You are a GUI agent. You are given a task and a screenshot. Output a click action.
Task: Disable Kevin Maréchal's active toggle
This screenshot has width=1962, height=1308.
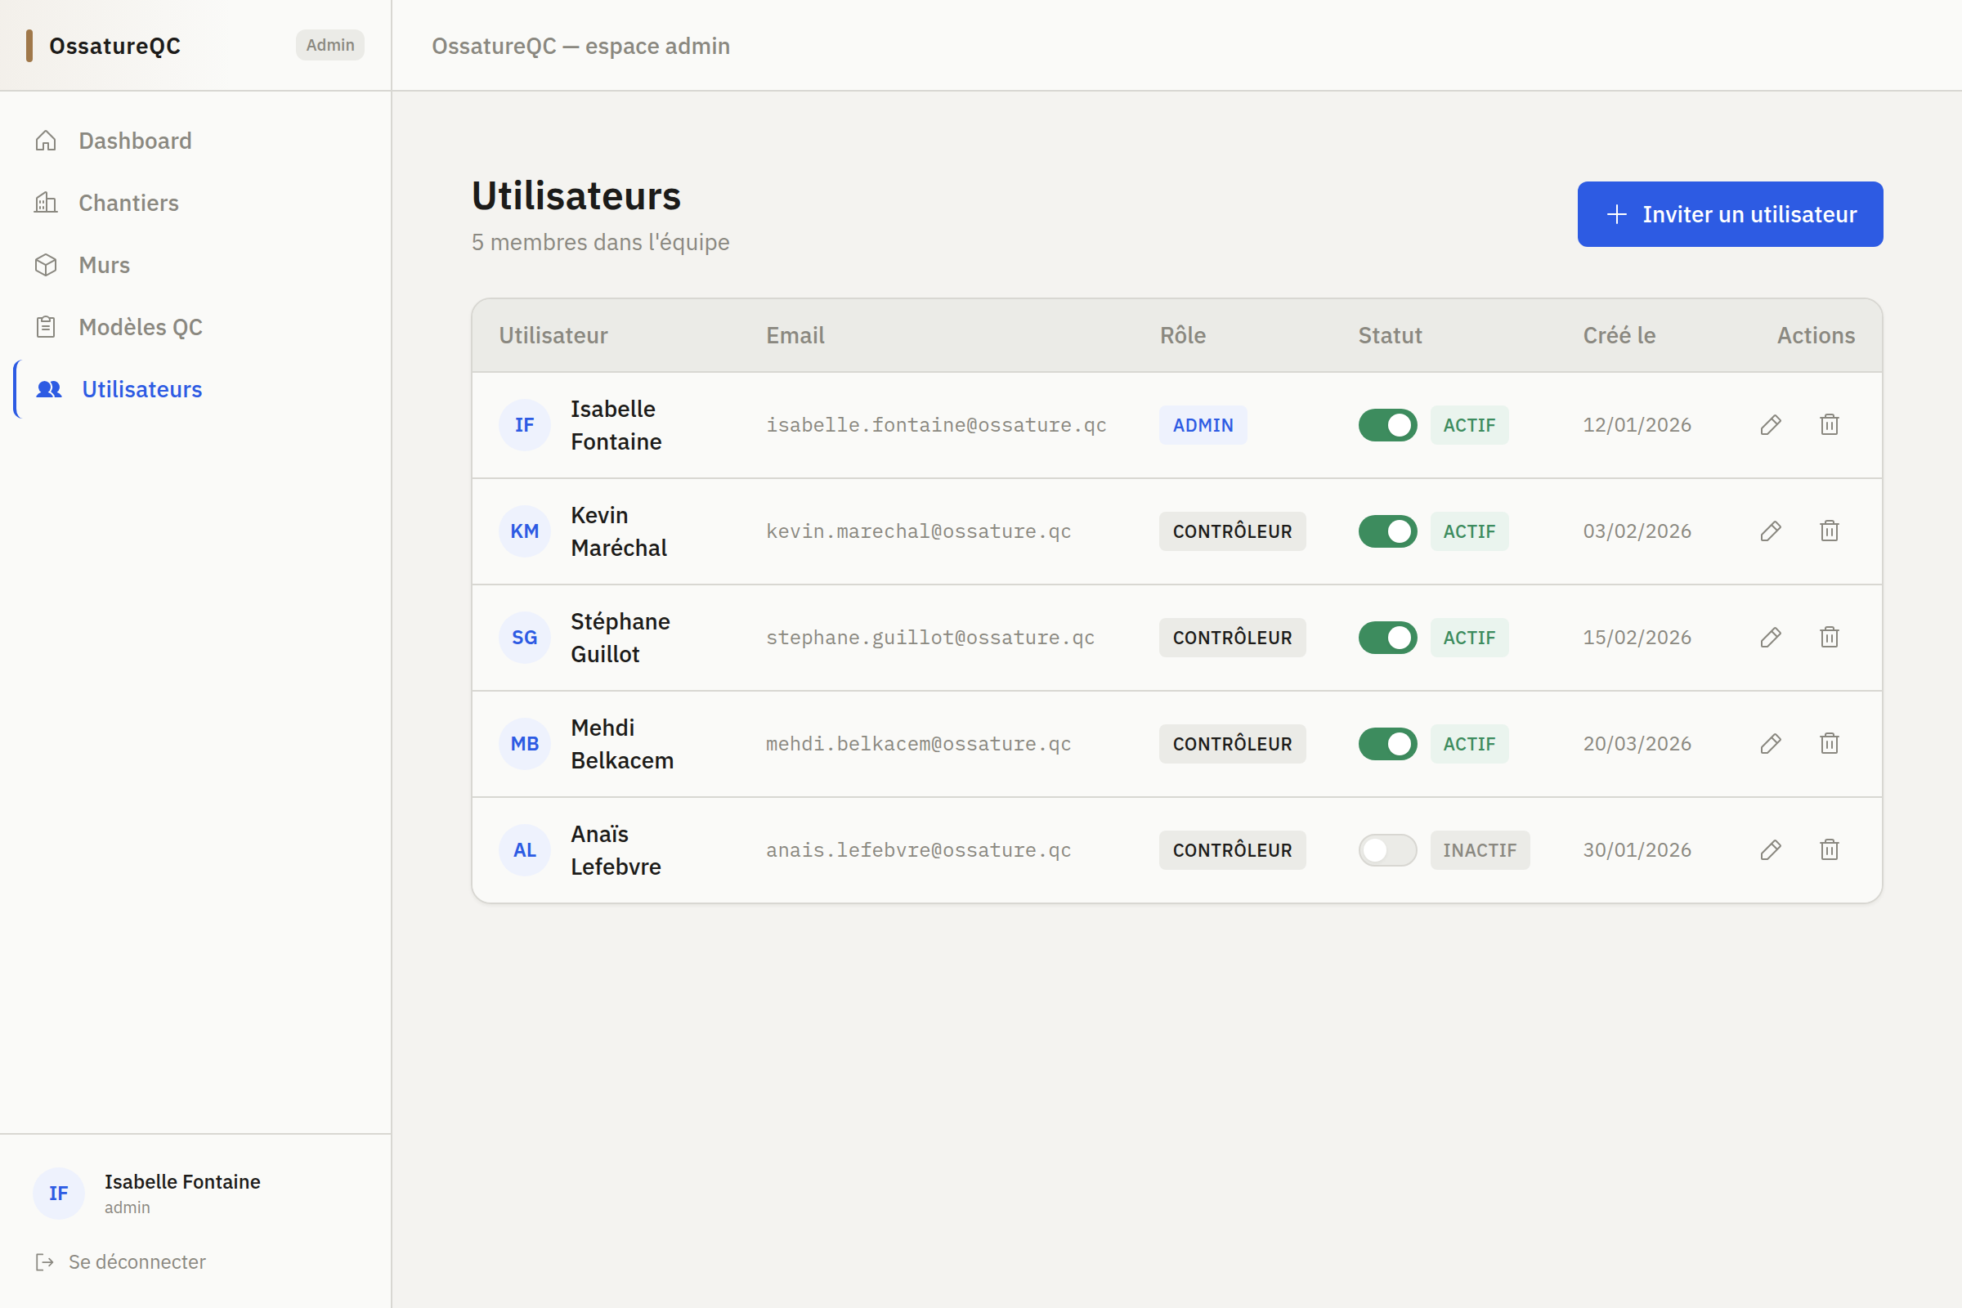pos(1387,531)
